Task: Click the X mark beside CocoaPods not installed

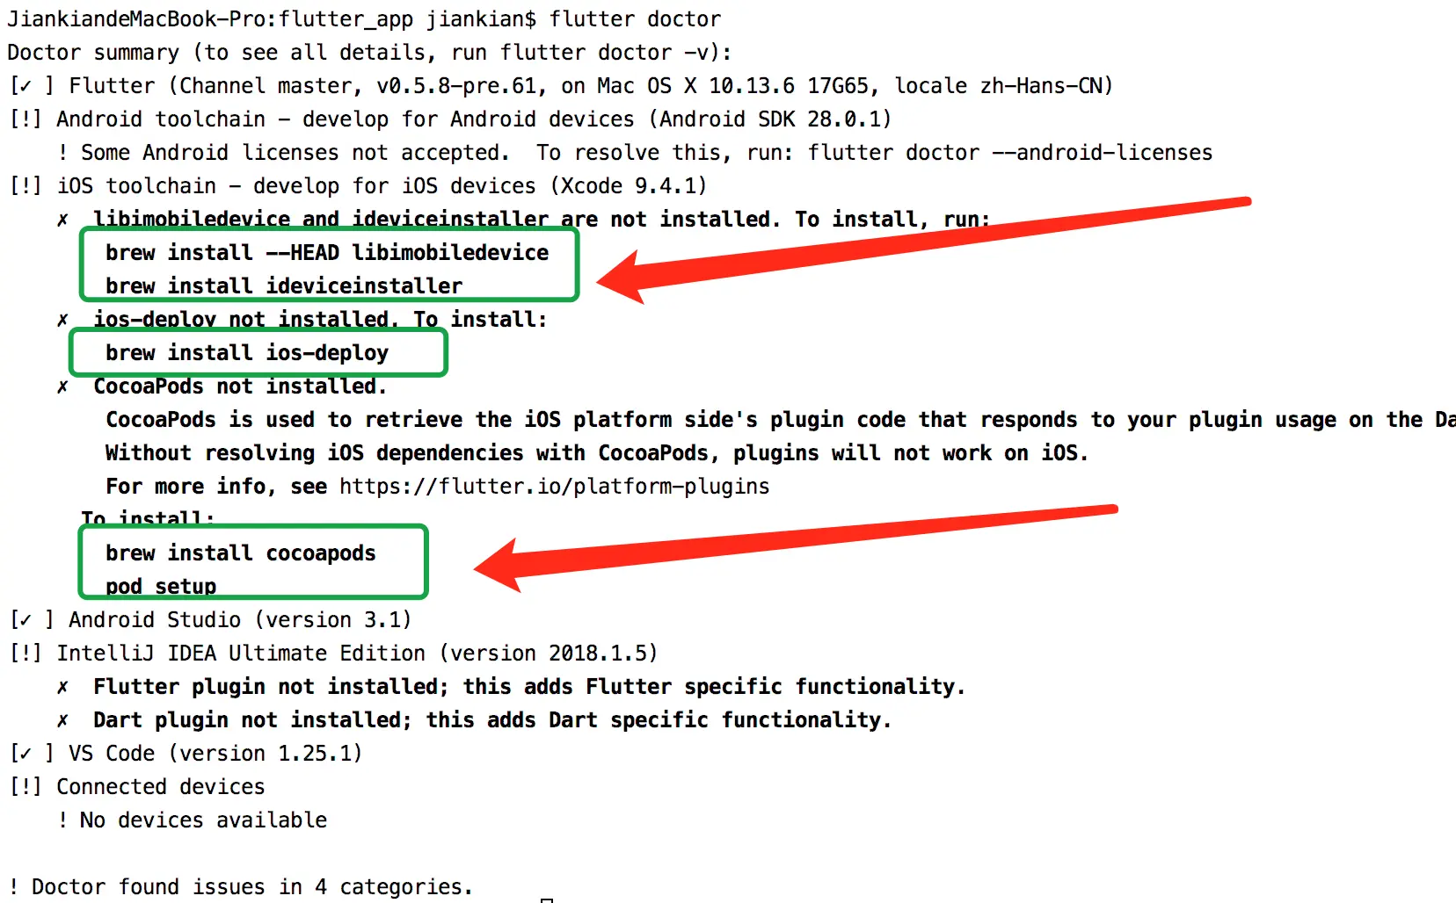Action: click(62, 386)
